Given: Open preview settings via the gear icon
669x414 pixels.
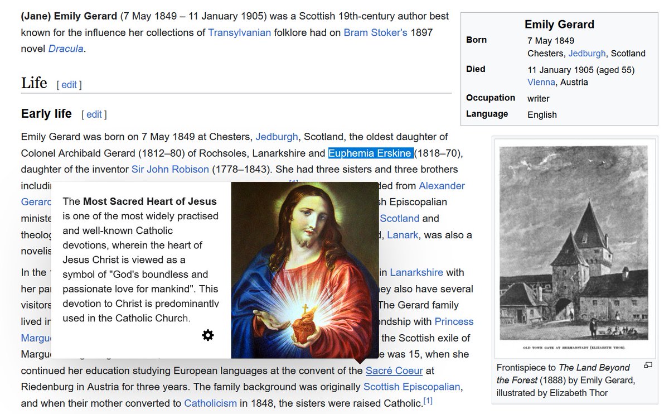Looking at the screenshot, I should (x=208, y=335).
